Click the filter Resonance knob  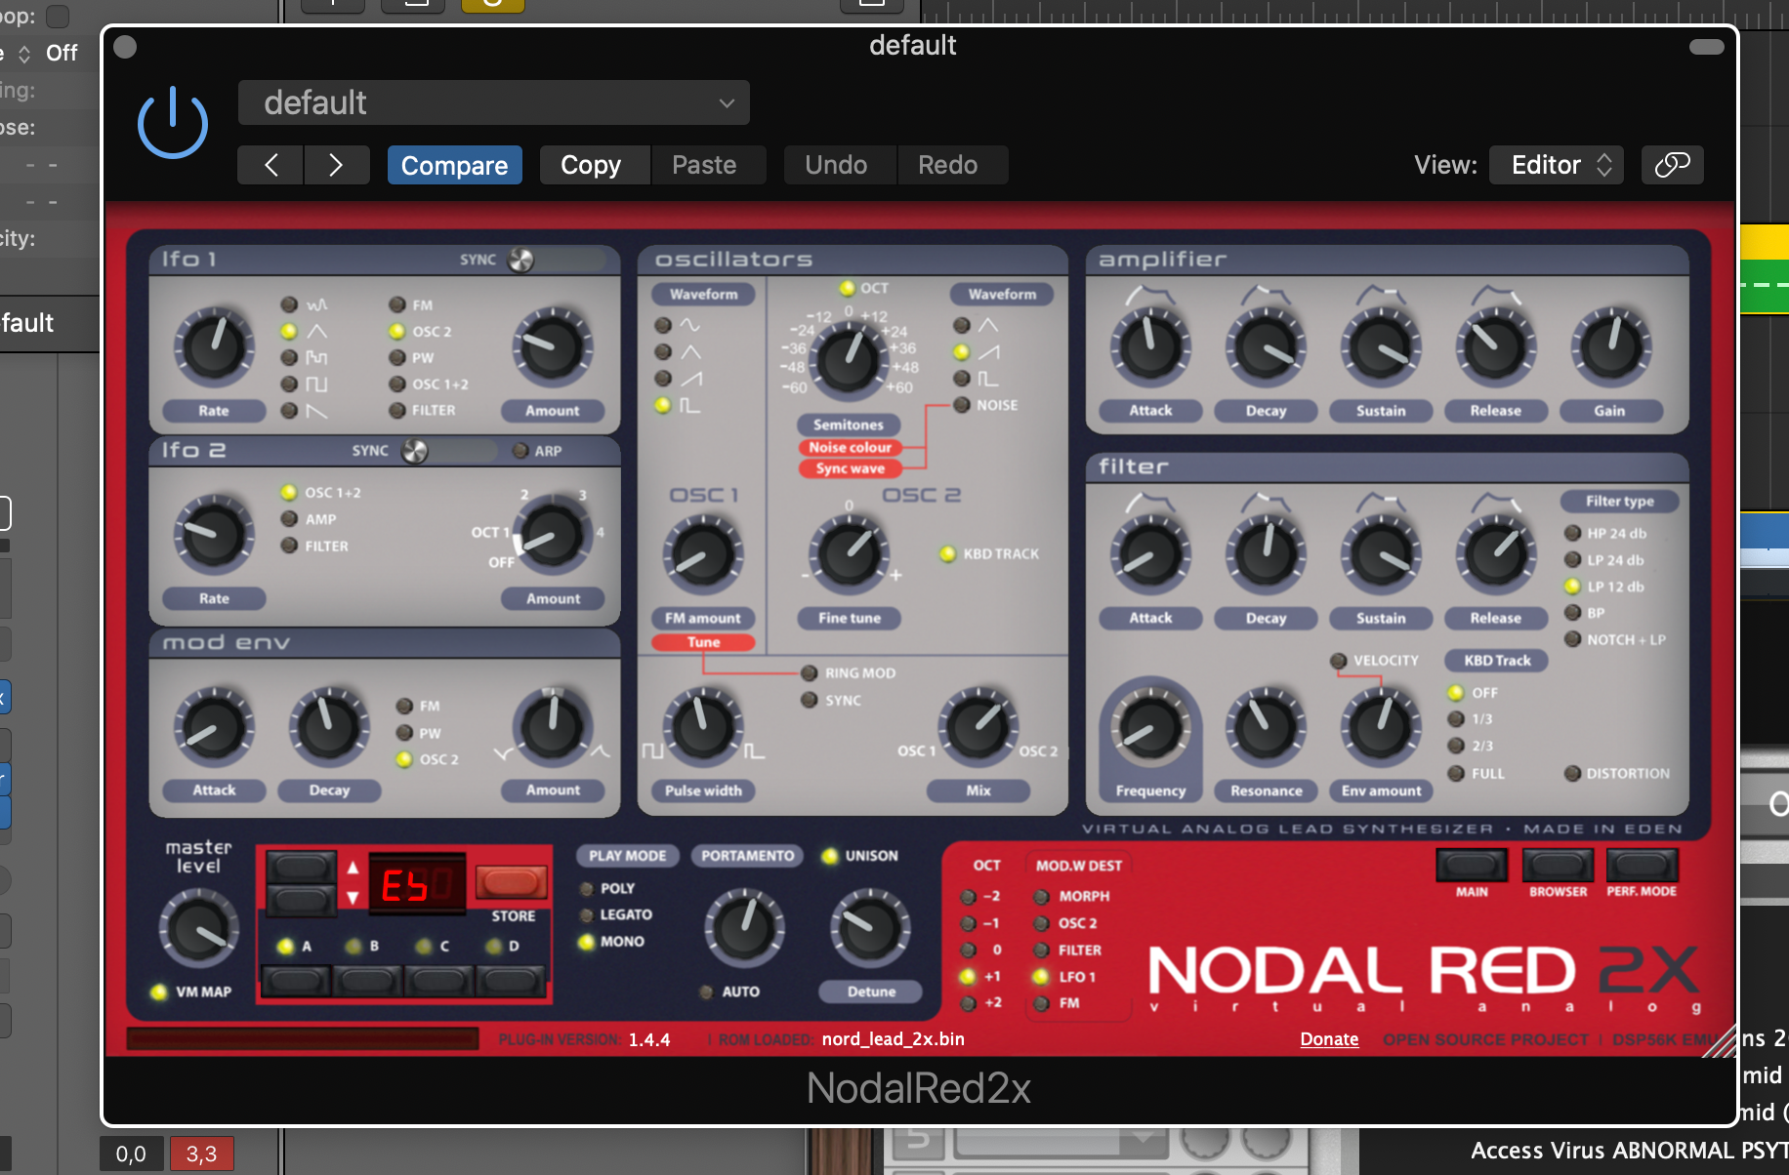(1266, 727)
